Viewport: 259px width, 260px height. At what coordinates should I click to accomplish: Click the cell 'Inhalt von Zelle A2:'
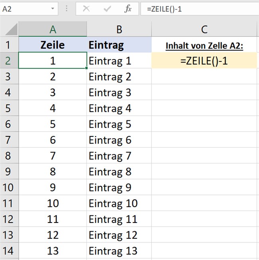(204, 45)
